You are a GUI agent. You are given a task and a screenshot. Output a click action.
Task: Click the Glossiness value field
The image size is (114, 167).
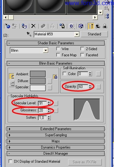click(42, 110)
